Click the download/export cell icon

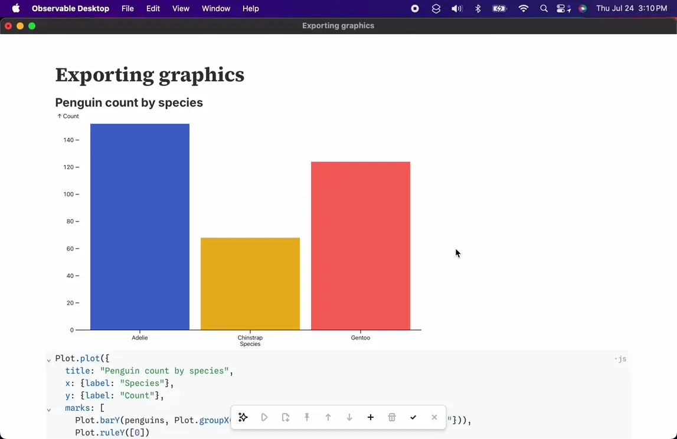pos(286,417)
